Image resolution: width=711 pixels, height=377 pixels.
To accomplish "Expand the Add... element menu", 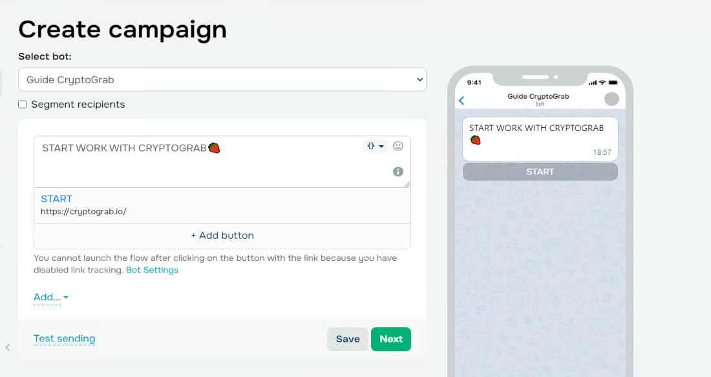I will (x=51, y=297).
